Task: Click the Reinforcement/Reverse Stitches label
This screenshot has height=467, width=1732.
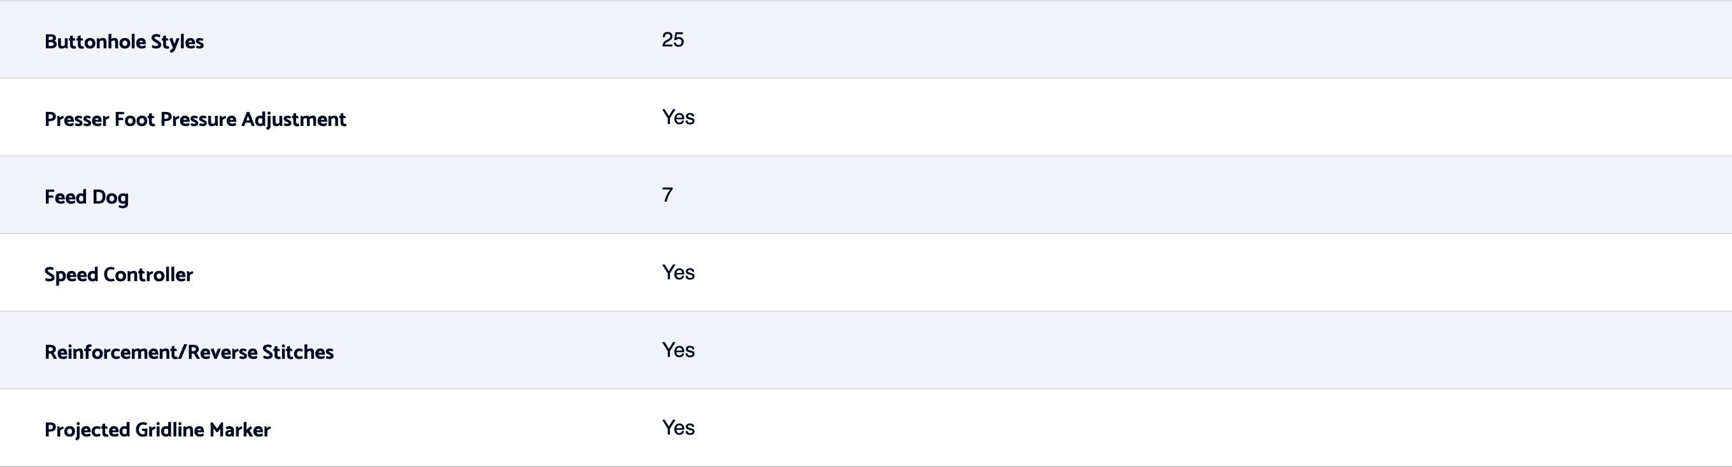Action: tap(189, 352)
